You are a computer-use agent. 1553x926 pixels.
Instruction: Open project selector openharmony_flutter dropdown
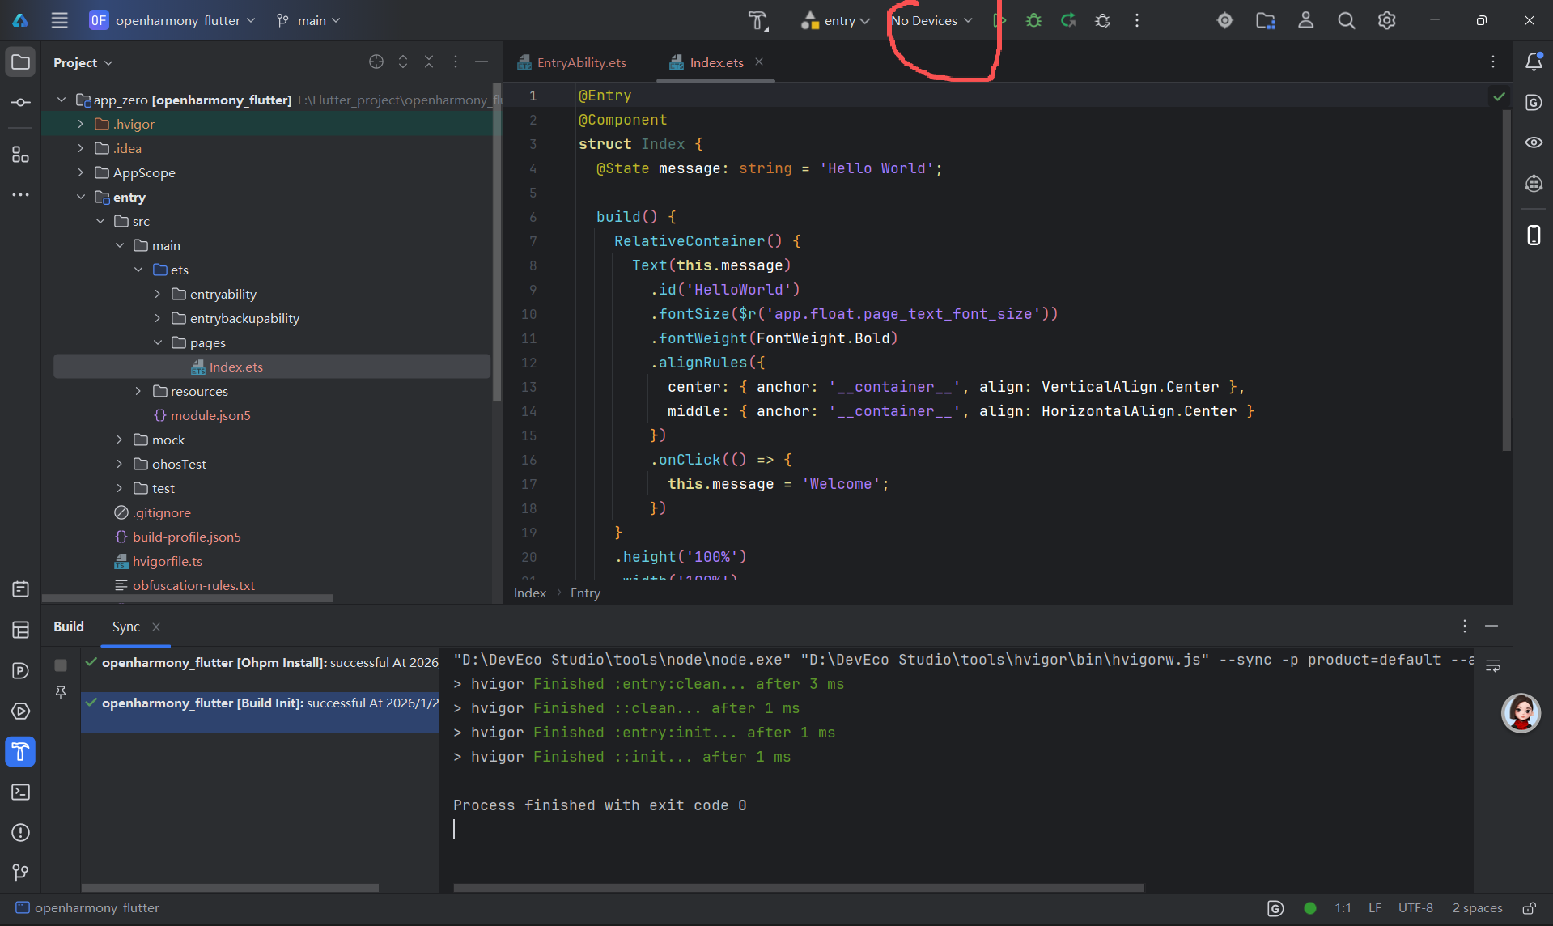[173, 20]
